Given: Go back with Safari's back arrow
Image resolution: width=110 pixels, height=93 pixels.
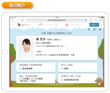Looking at the screenshot, I should [13, 20].
